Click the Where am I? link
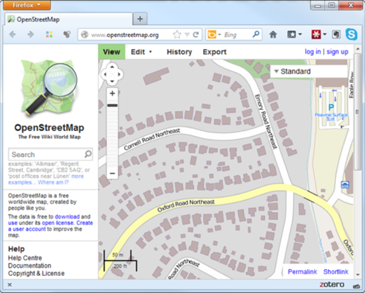 click(x=53, y=182)
